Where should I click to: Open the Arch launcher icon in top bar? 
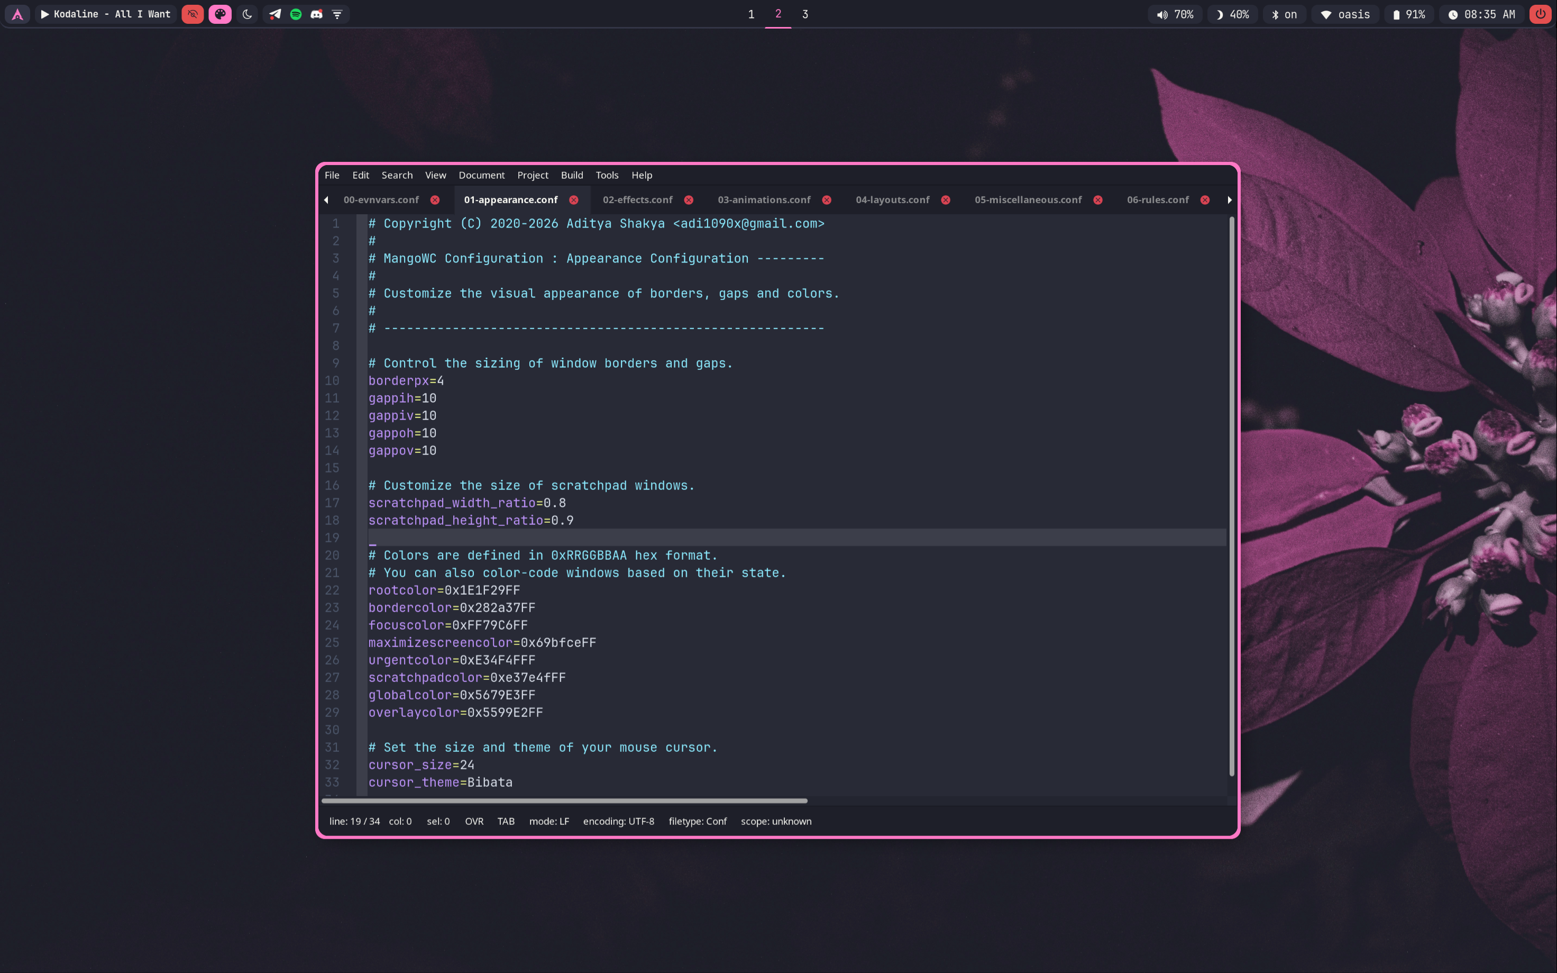coord(17,14)
